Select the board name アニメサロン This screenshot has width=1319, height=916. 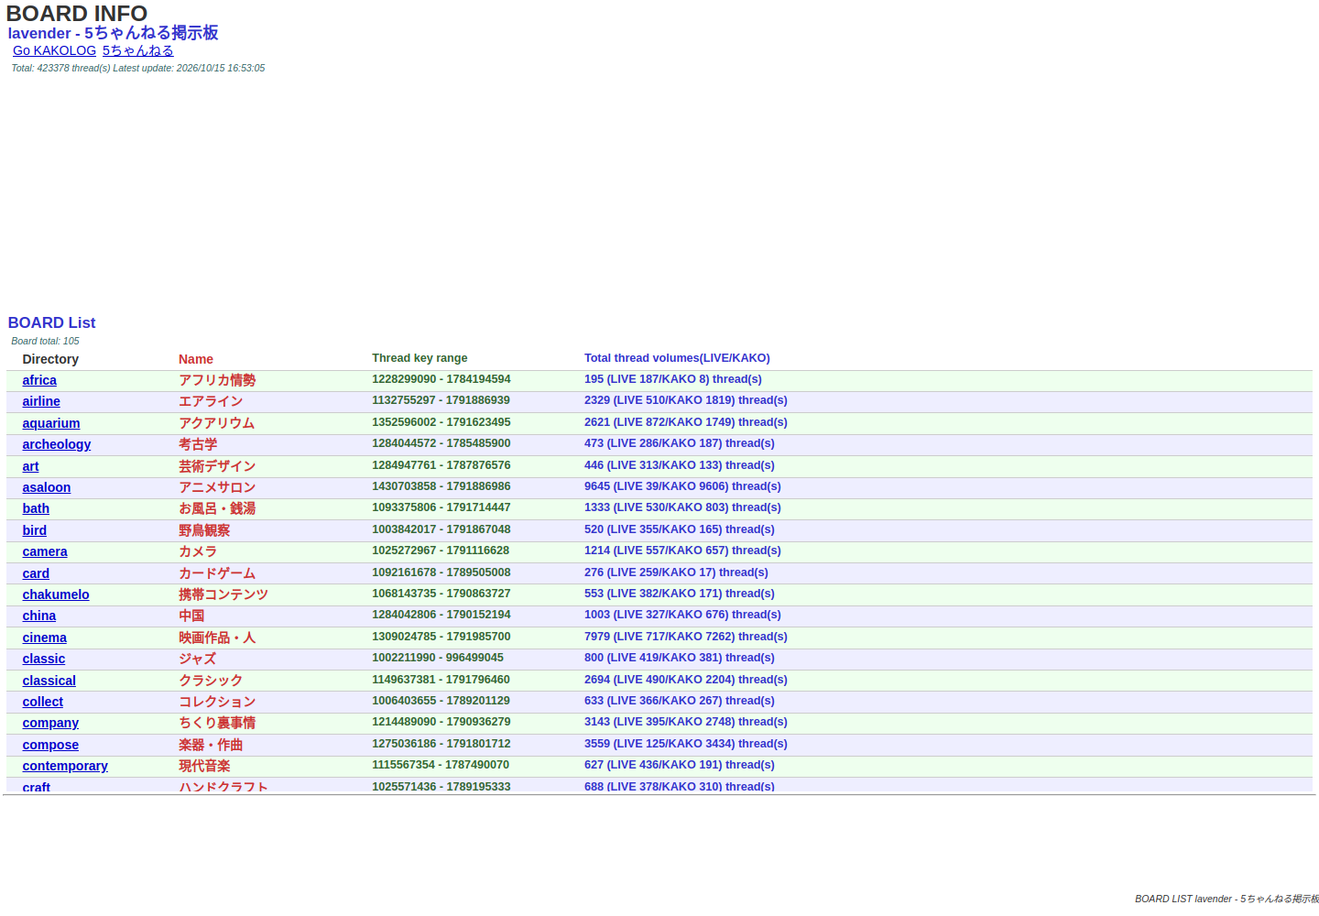pyautogui.click(x=217, y=487)
